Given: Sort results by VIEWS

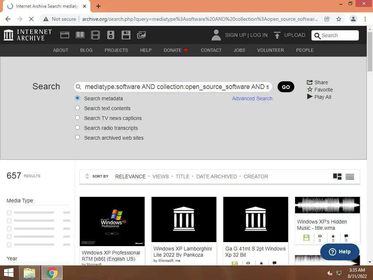Looking at the screenshot, I should [161, 176].
